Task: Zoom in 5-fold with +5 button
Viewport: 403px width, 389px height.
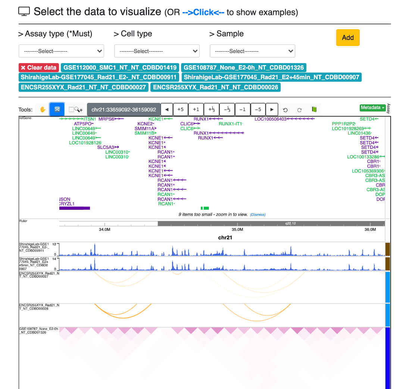Action: (180, 110)
